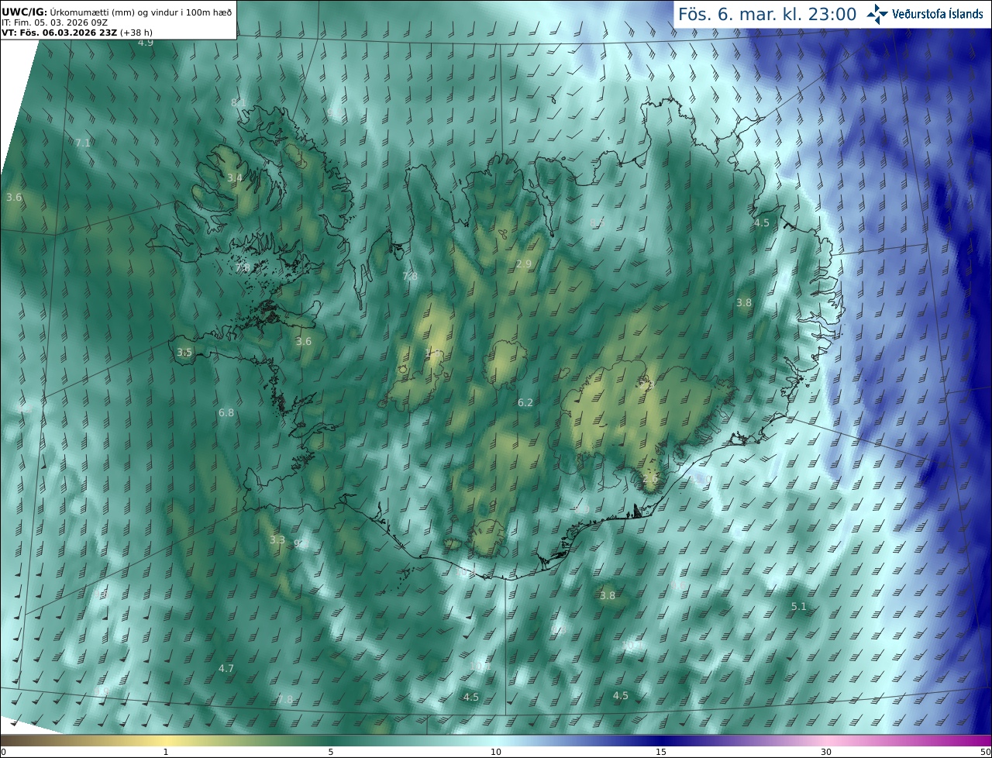Click the map value 4.7
992x758 pixels.
point(226,668)
